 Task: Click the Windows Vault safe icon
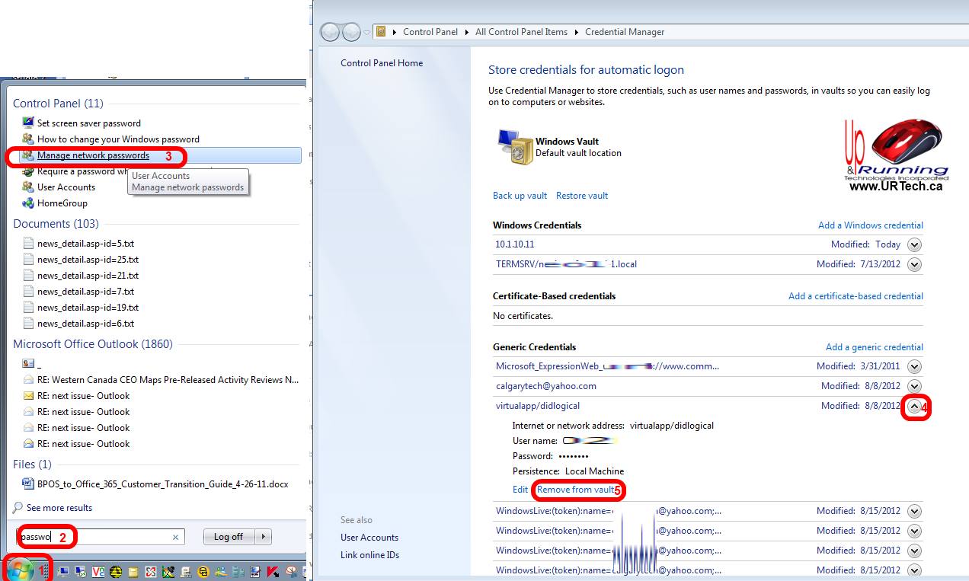click(x=514, y=146)
